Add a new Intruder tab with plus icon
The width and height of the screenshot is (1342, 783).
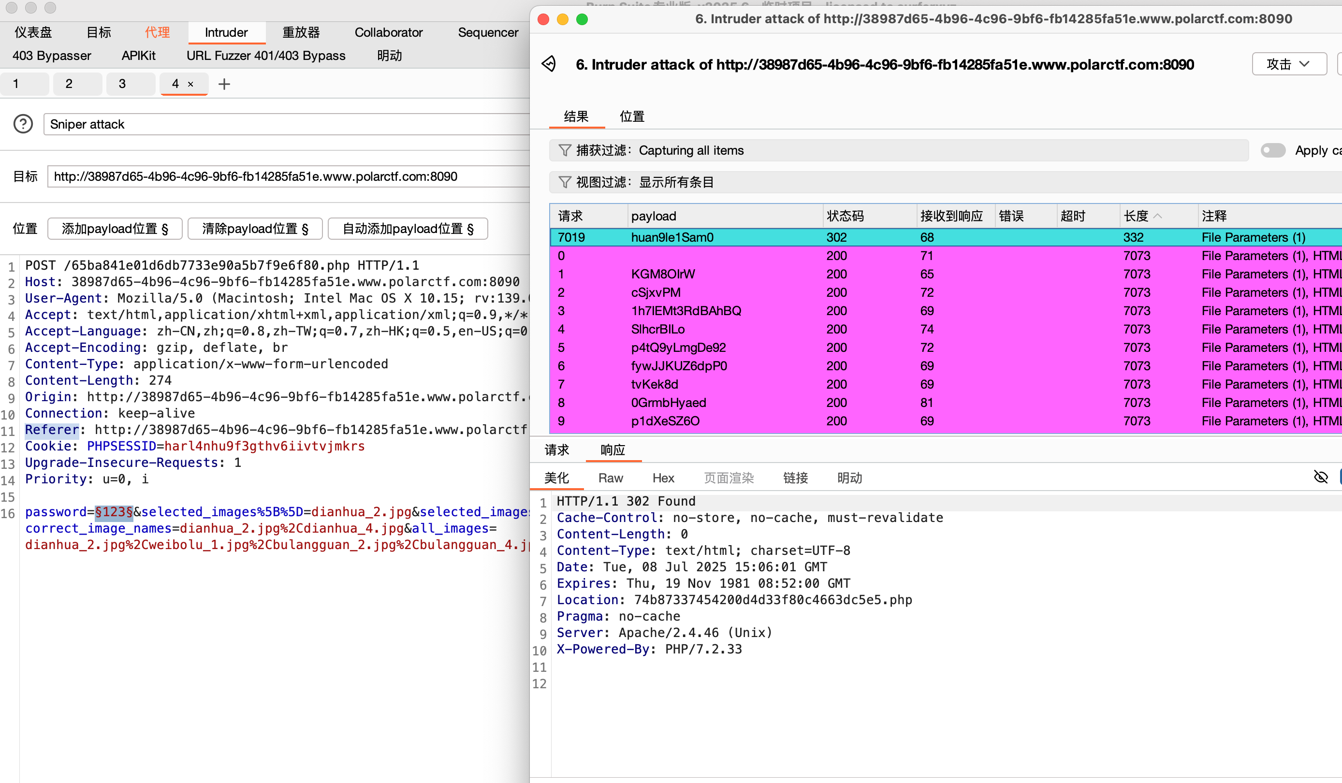tap(224, 84)
